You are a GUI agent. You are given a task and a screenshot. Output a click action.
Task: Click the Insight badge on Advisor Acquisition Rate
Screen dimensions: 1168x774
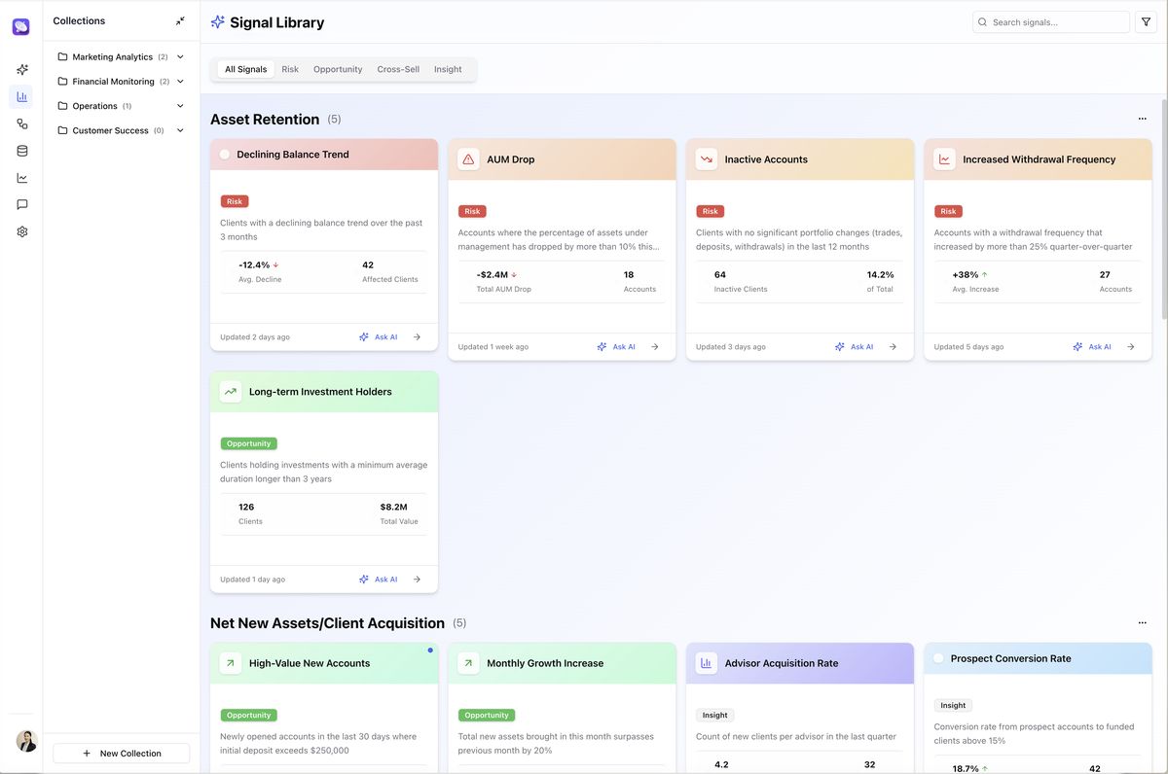click(715, 715)
